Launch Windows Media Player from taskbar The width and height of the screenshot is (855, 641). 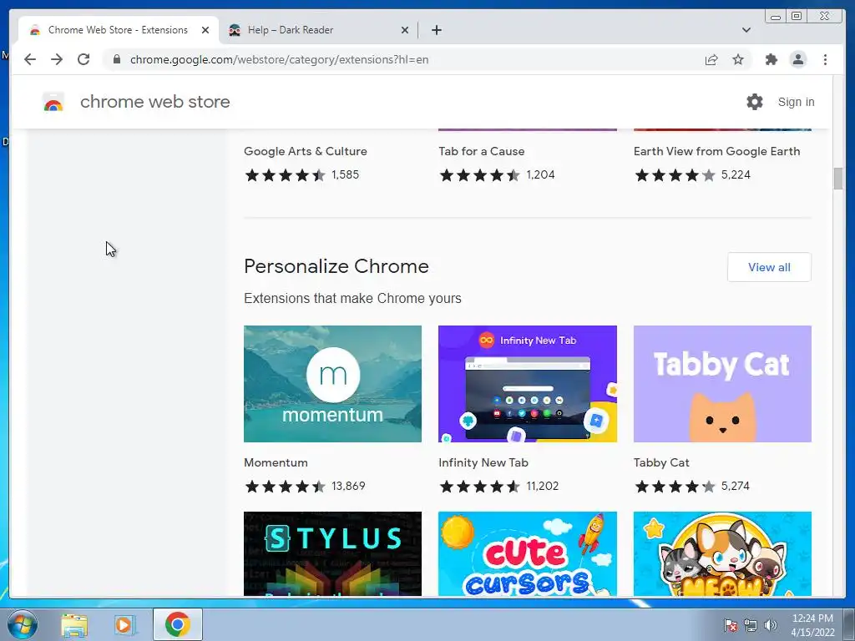[124, 624]
